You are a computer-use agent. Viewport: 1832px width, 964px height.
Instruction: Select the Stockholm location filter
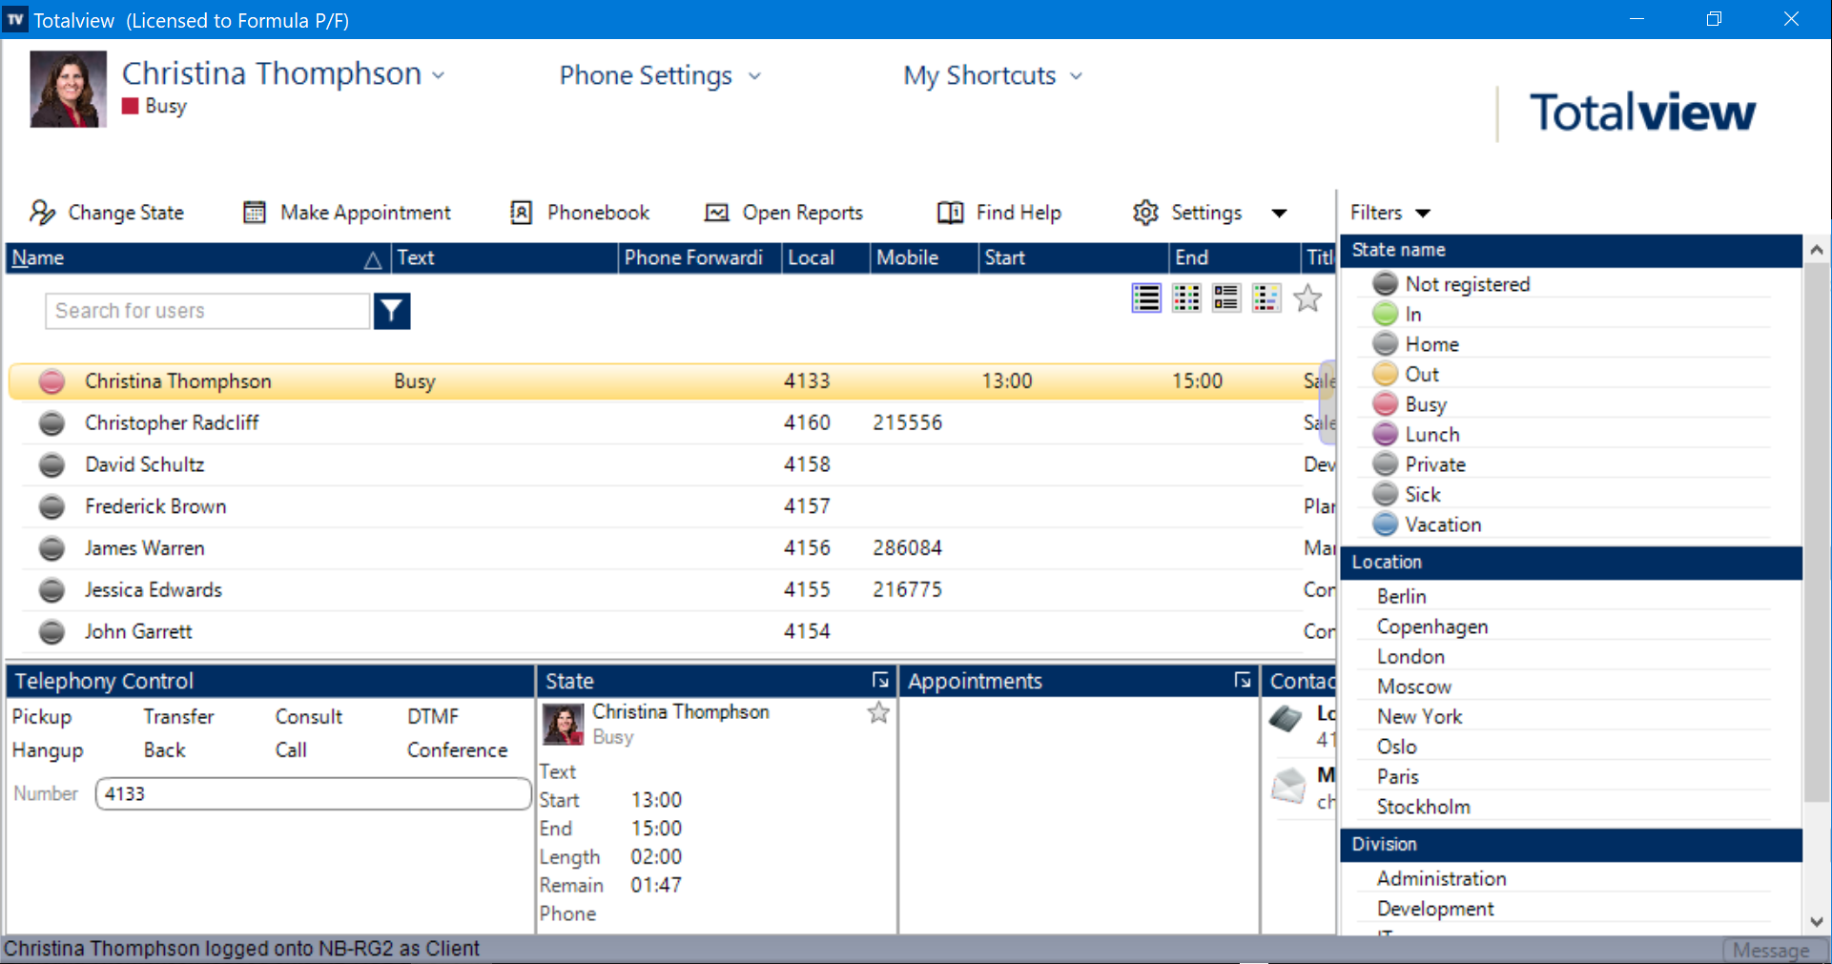[x=1423, y=807]
